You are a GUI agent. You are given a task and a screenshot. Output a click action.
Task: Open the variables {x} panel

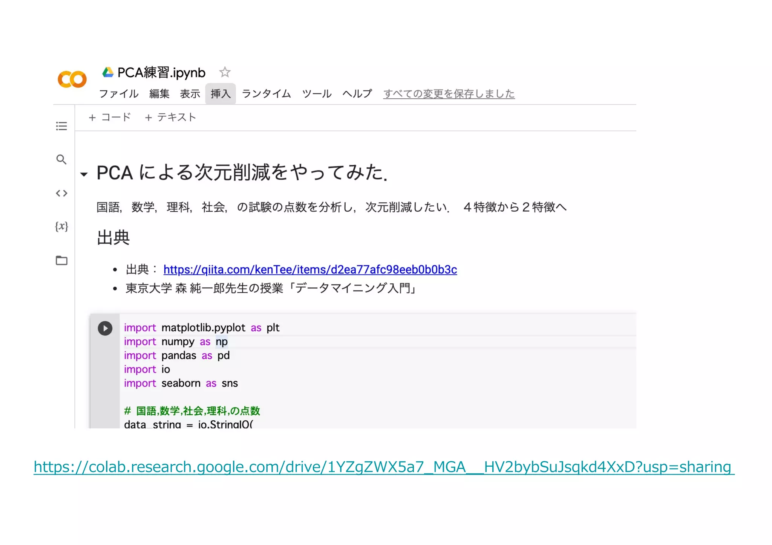pyautogui.click(x=61, y=226)
